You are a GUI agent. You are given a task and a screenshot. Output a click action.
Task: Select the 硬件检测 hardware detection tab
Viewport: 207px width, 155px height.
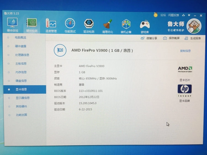click(32, 25)
